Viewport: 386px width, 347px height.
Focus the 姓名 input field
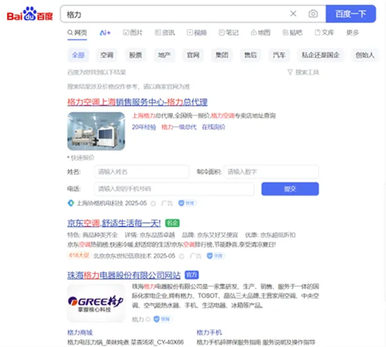142,172
